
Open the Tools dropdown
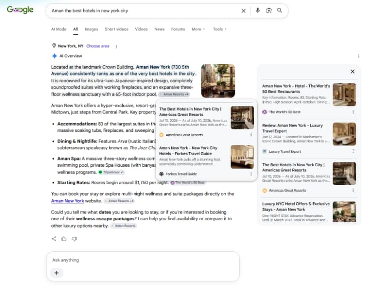[x=219, y=29]
